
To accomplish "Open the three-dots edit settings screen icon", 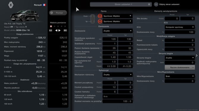I will point(156,4).
